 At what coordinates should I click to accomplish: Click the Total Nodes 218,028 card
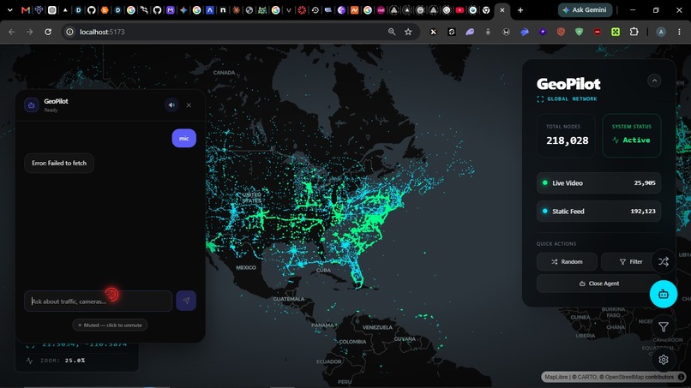tap(567, 135)
